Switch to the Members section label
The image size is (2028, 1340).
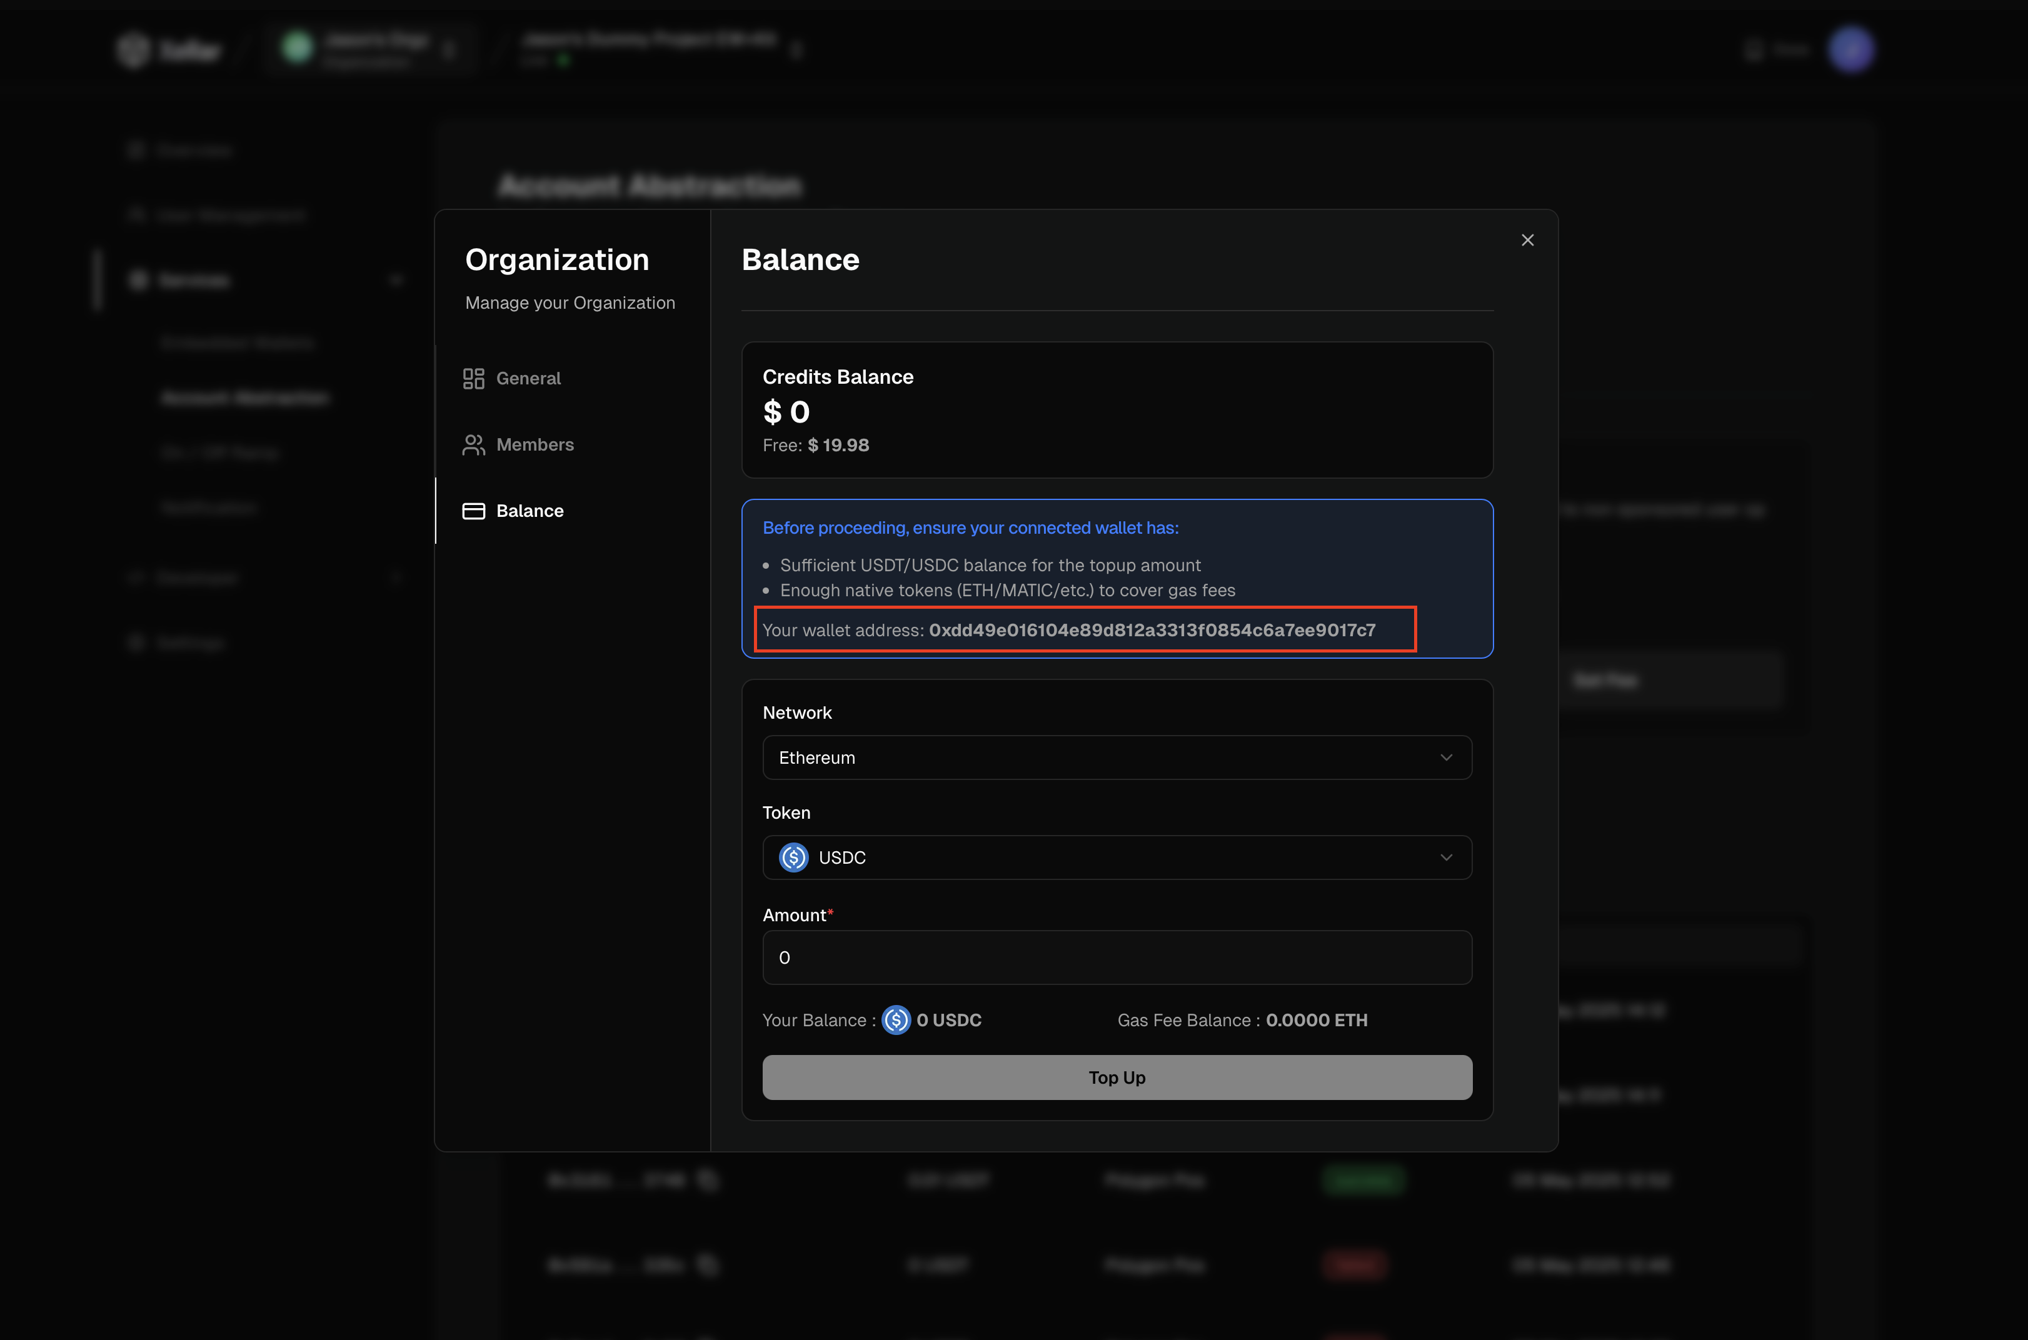(535, 444)
